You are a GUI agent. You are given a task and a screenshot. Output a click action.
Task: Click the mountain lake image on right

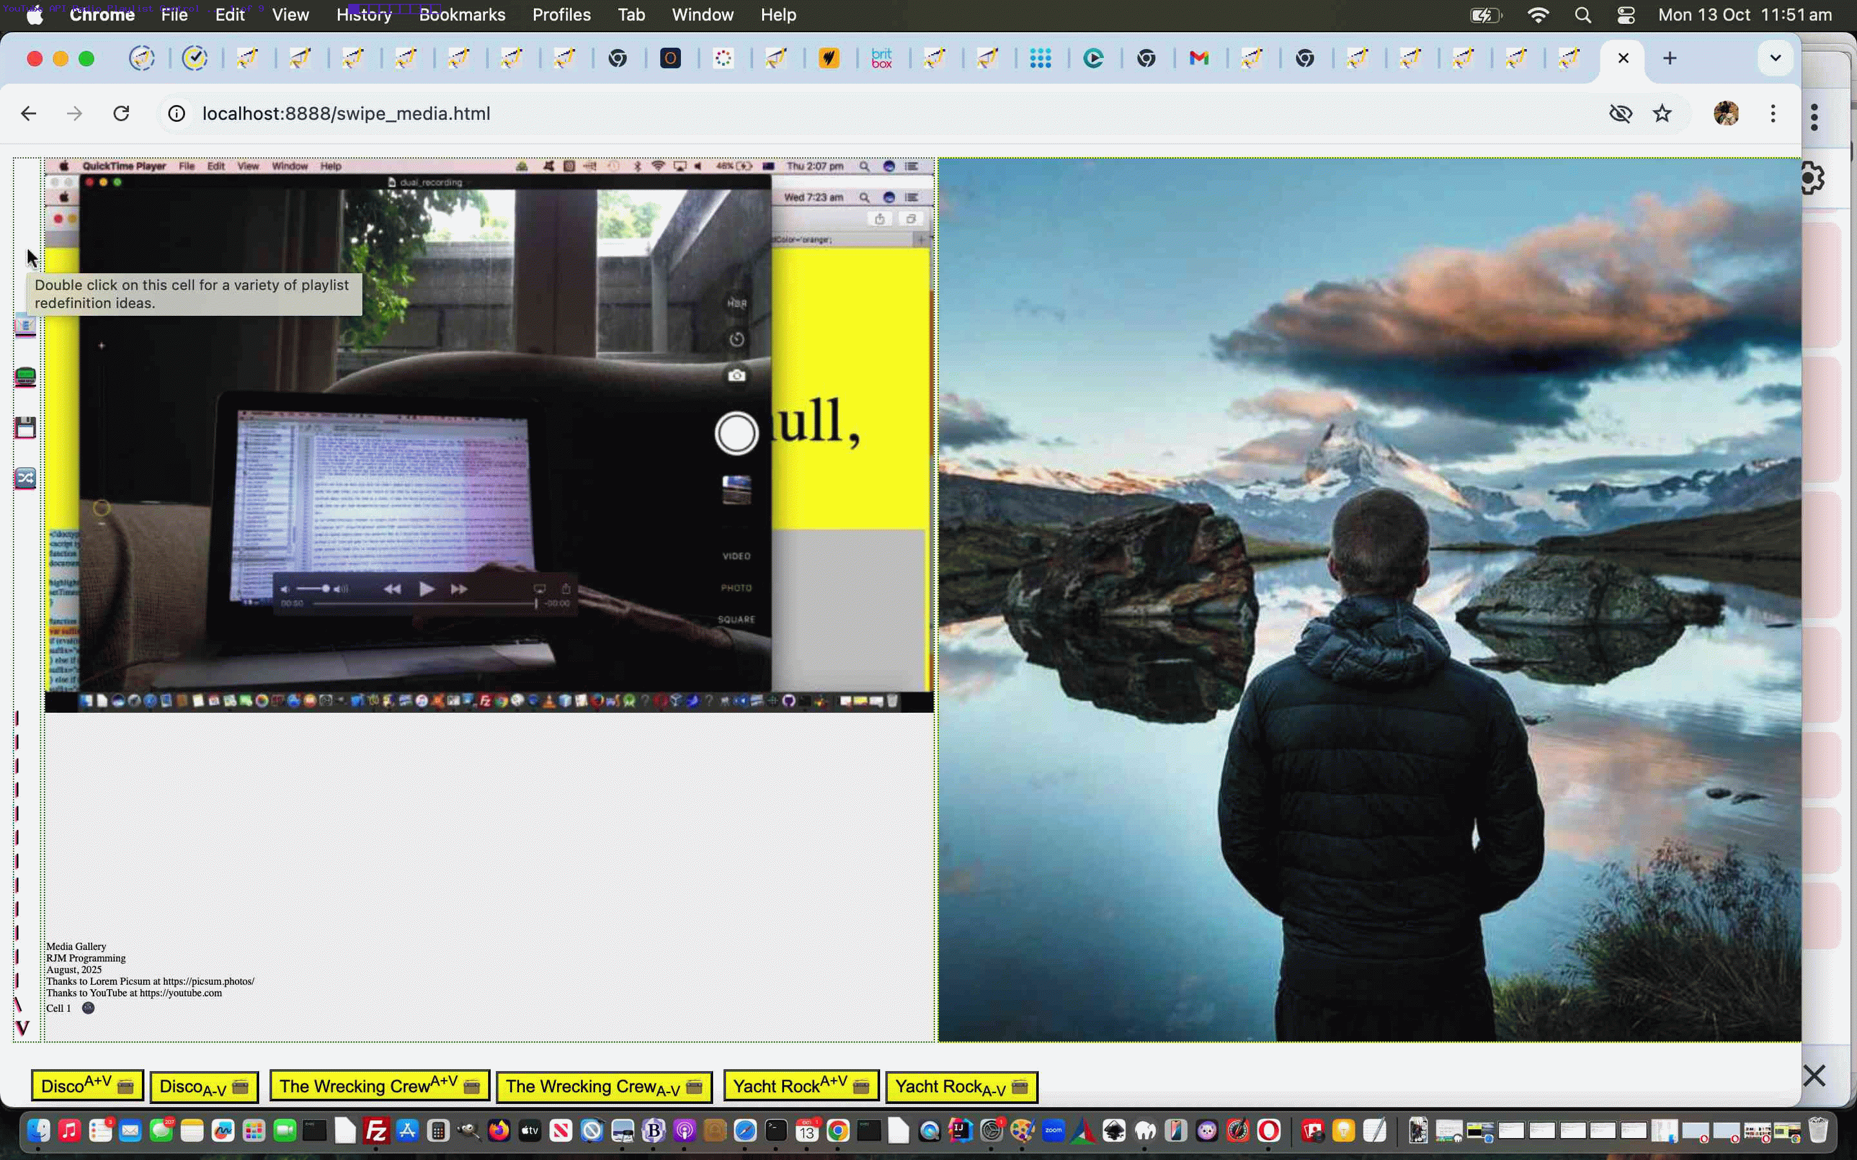1368,599
